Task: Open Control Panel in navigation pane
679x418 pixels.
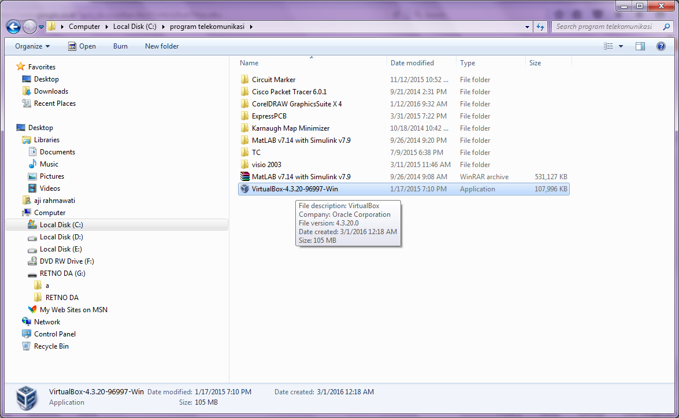Action: point(54,334)
